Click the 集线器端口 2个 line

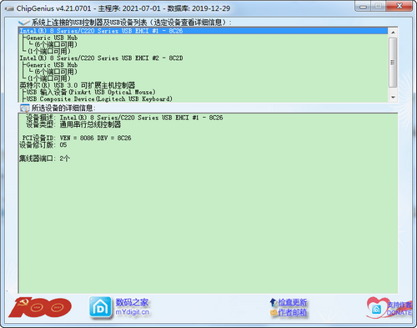[44, 159]
